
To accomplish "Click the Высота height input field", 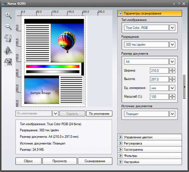I will coord(159,80).
